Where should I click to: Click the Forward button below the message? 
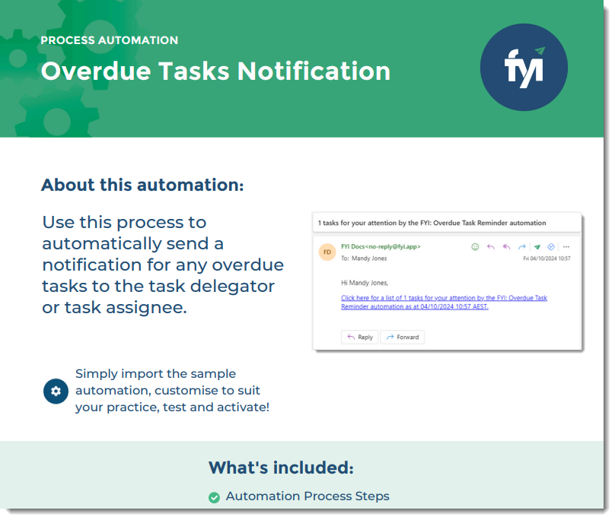pos(402,337)
